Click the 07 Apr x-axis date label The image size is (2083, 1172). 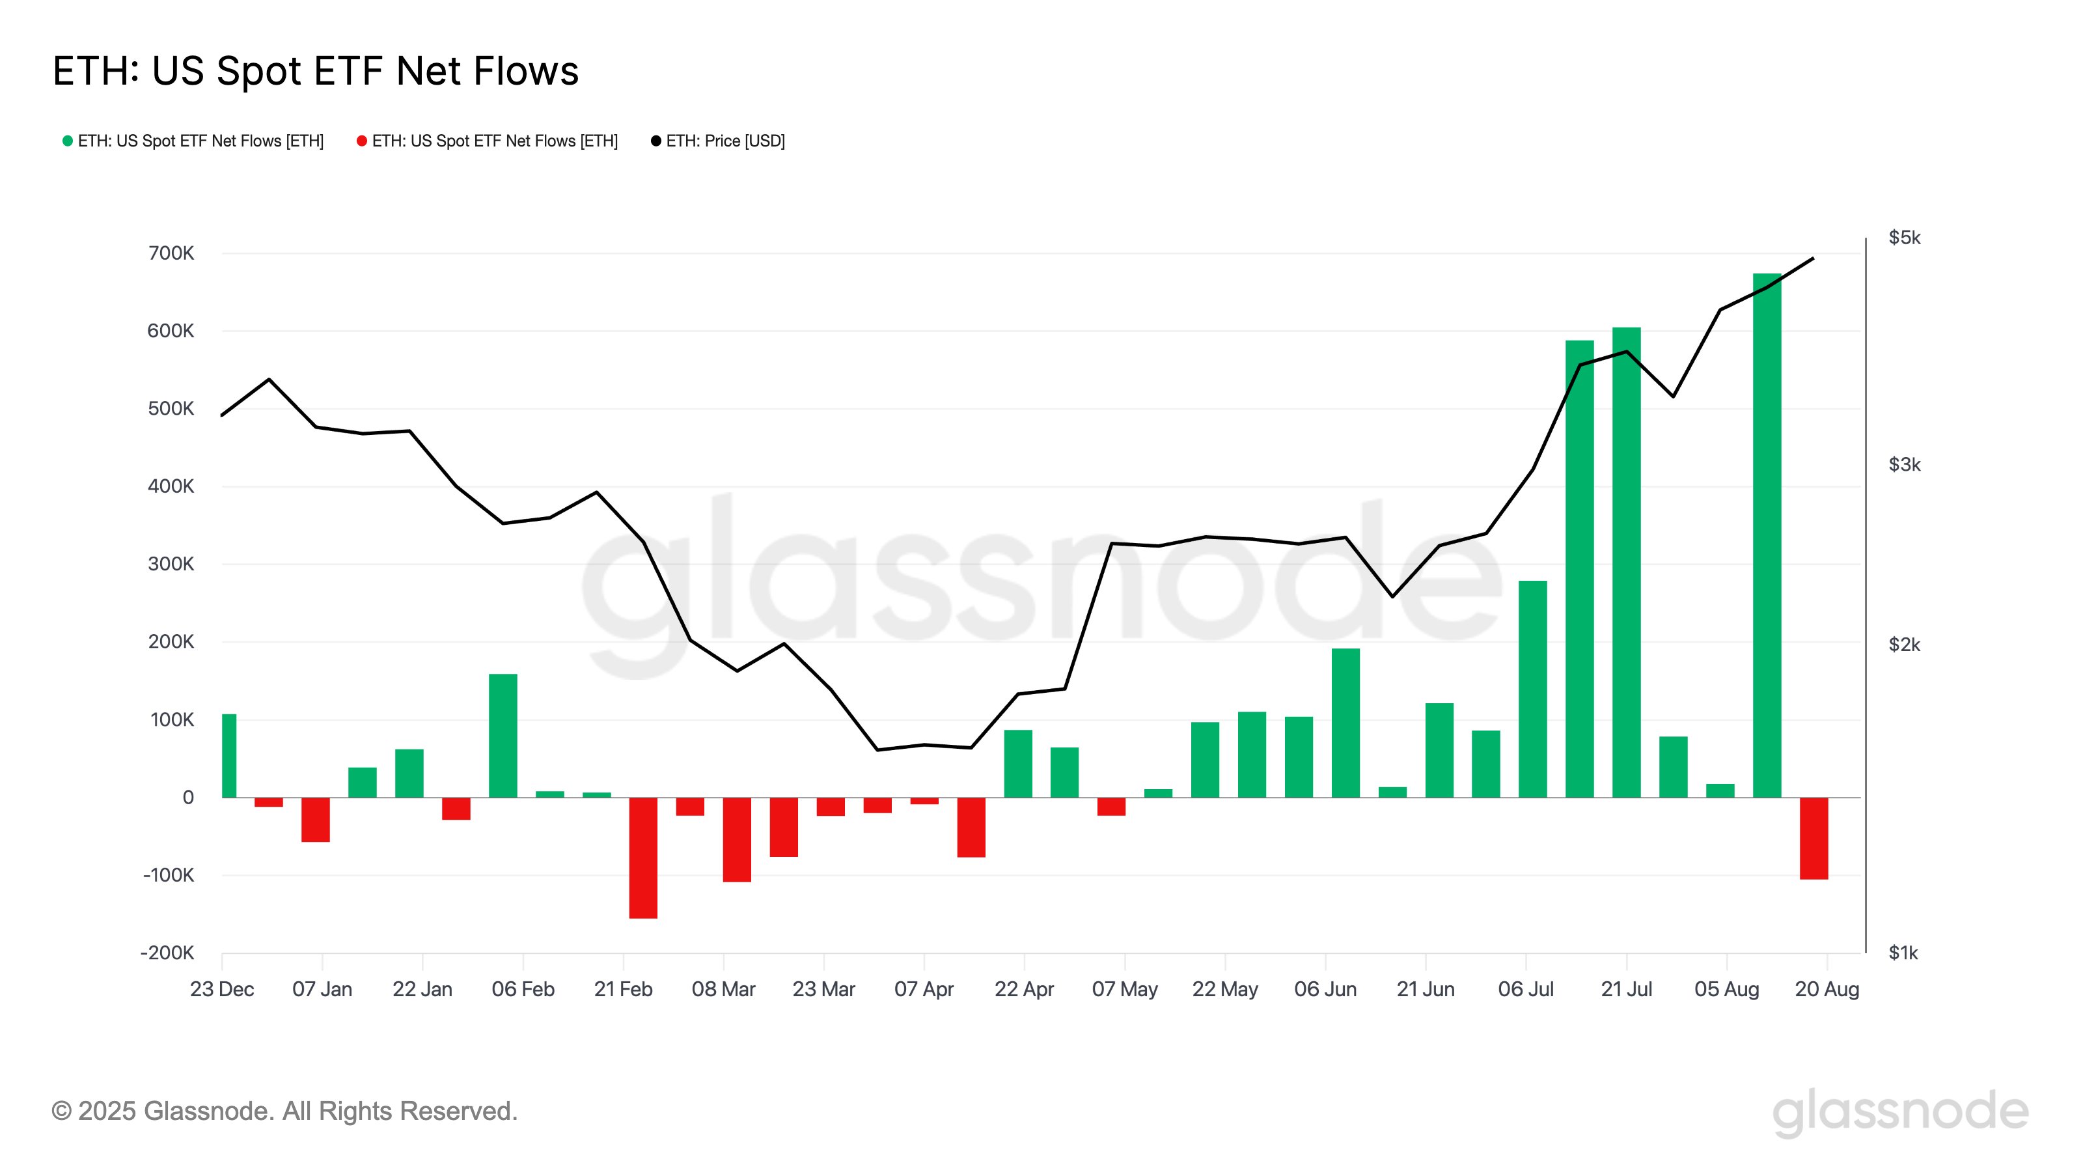pos(924,989)
